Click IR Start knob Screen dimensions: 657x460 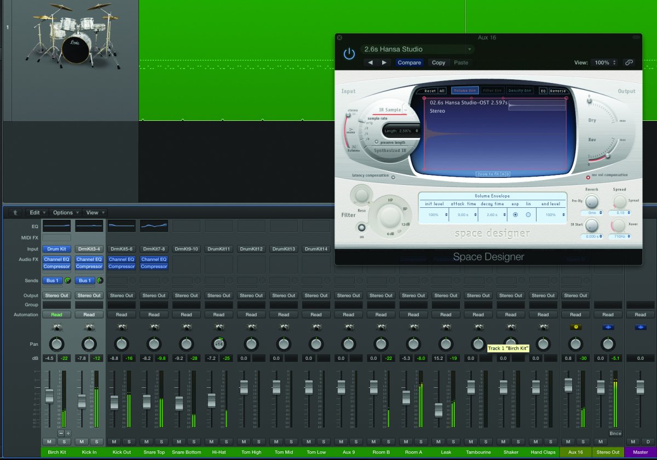[592, 225]
